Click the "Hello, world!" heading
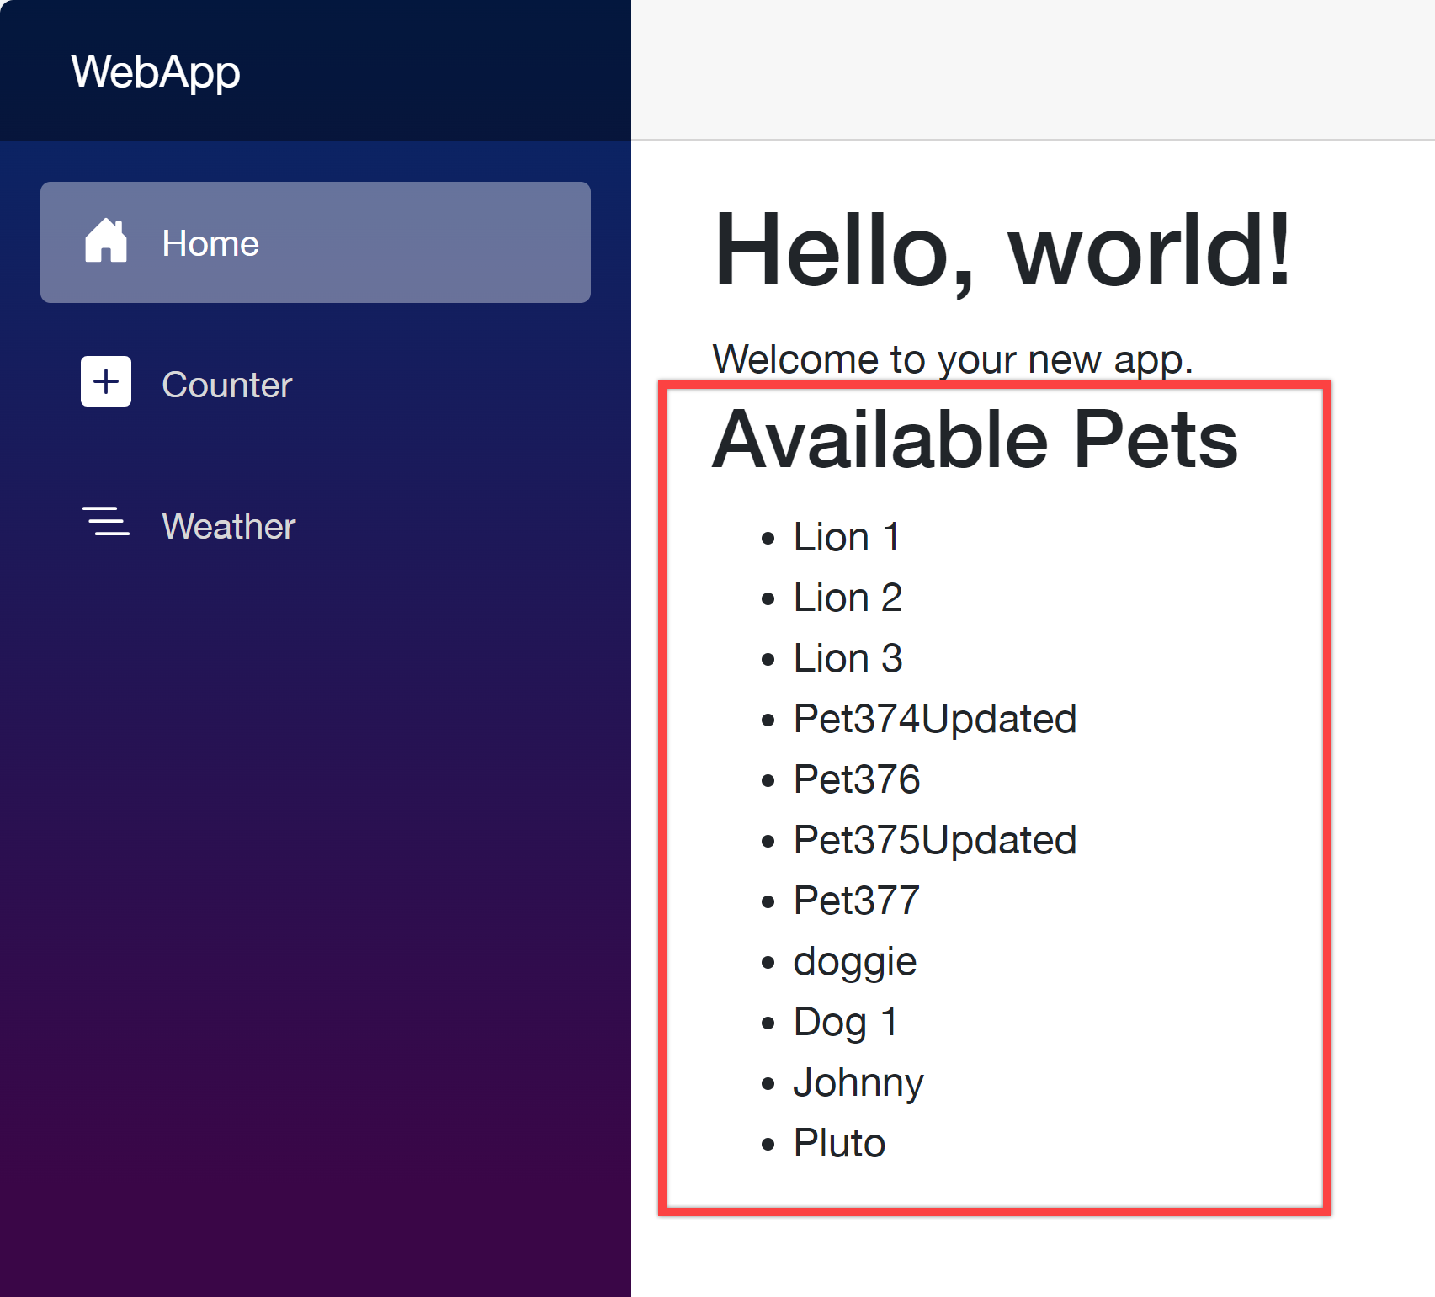This screenshot has width=1435, height=1297. [x=1001, y=251]
